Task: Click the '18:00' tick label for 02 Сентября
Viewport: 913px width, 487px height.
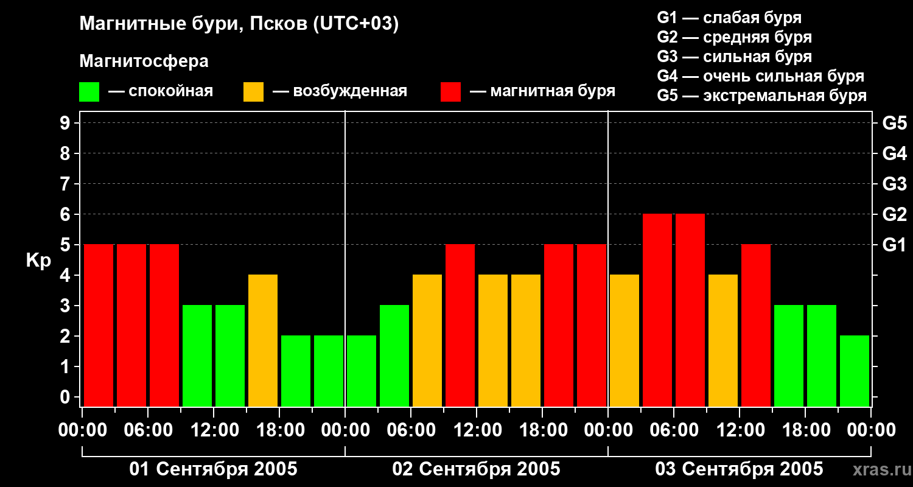Action: tap(542, 430)
